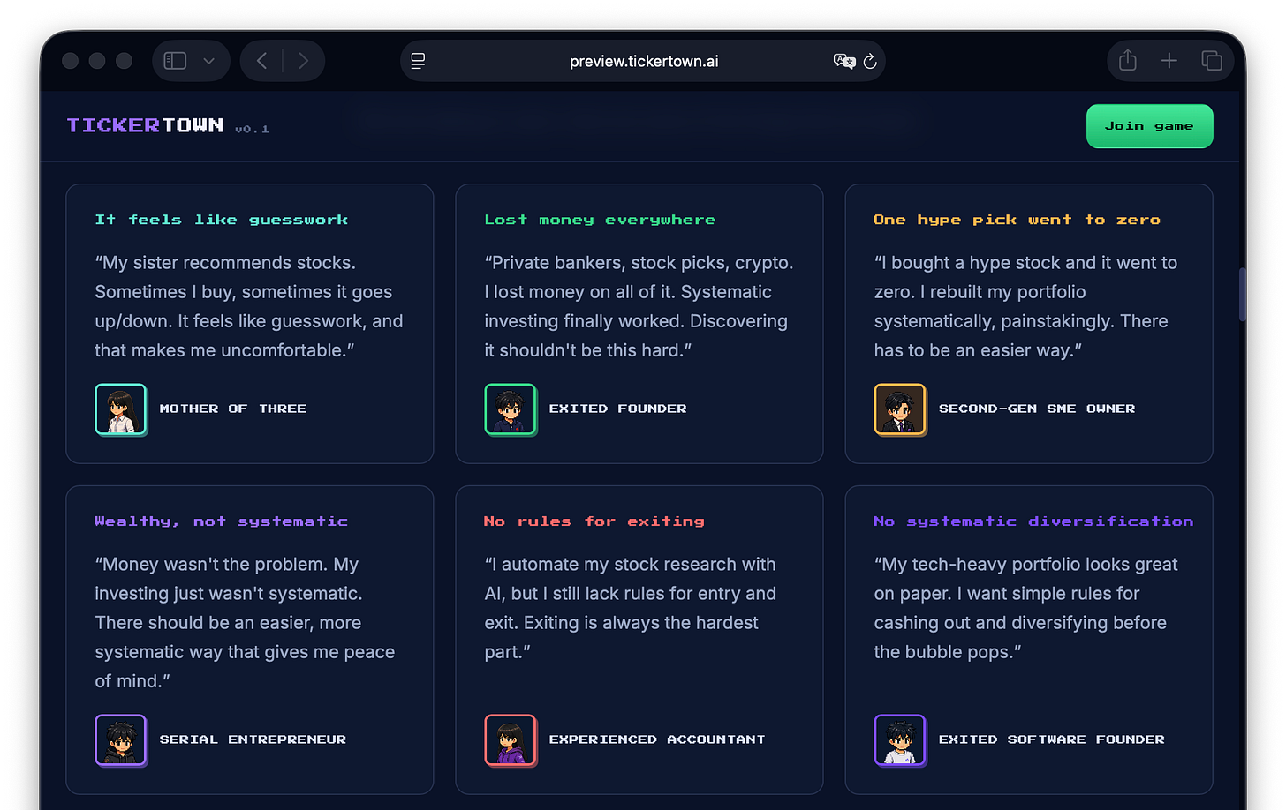1286x810 pixels.
Task: Click the EXPERIENCED ACCOUNTANT label
Action: (657, 739)
